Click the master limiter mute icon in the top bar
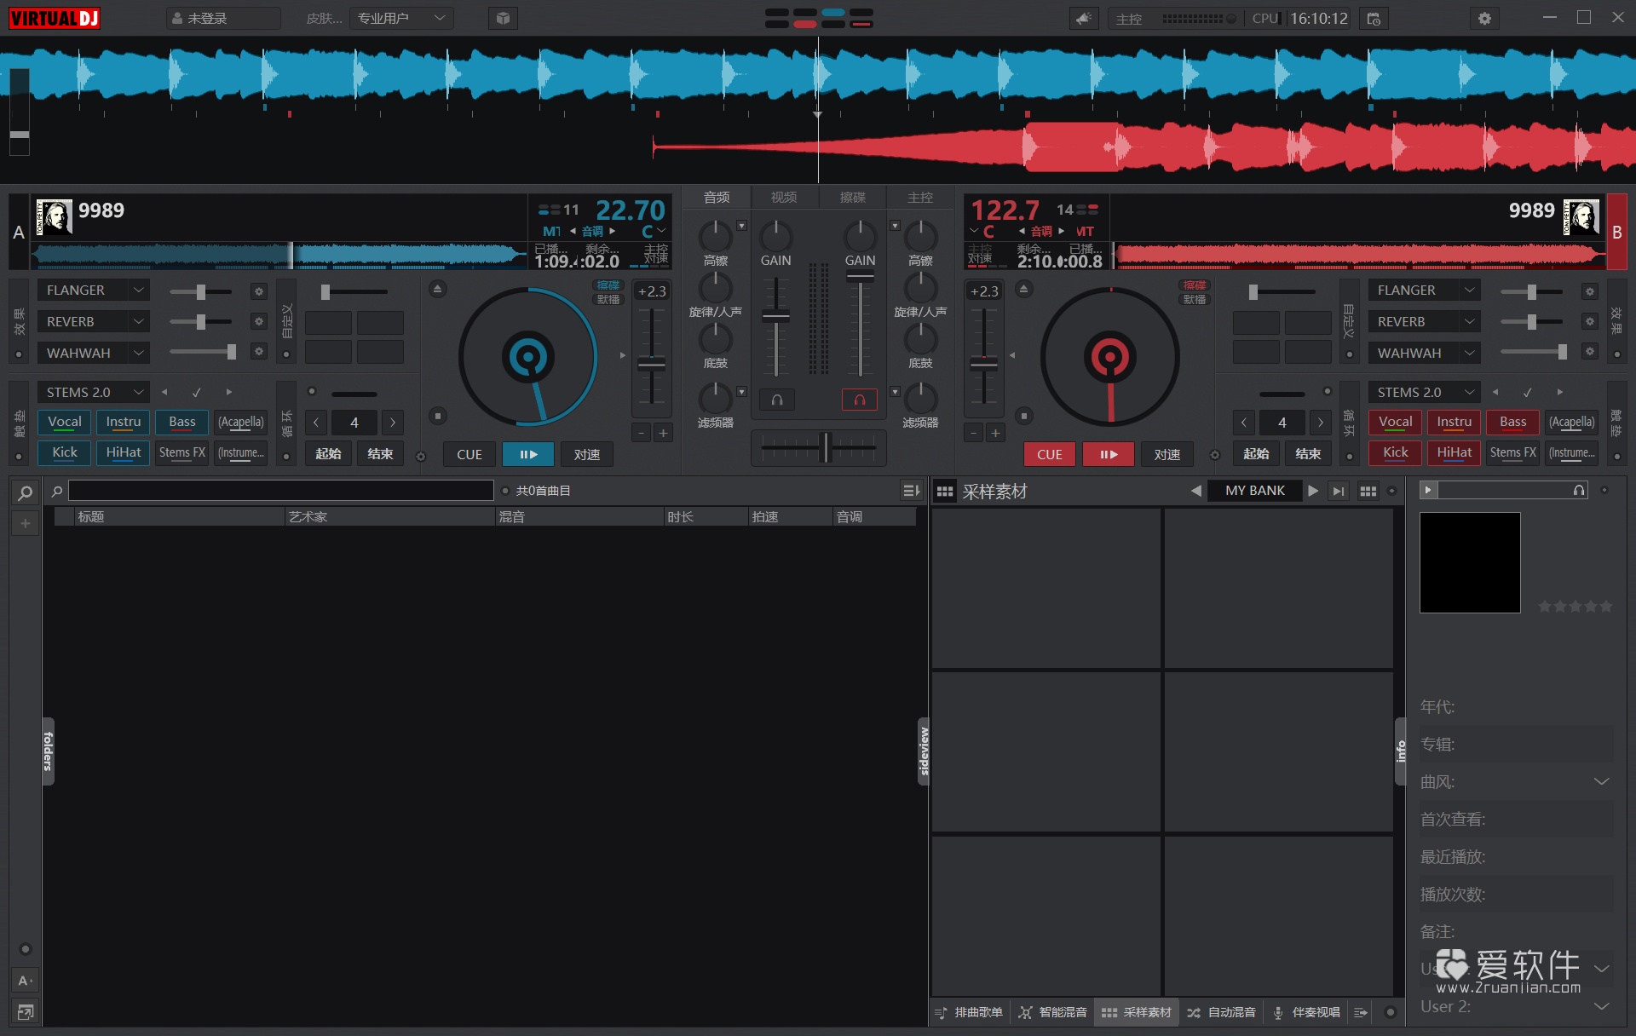The height and width of the screenshot is (1036, 1636). [x=1083, y=19]
